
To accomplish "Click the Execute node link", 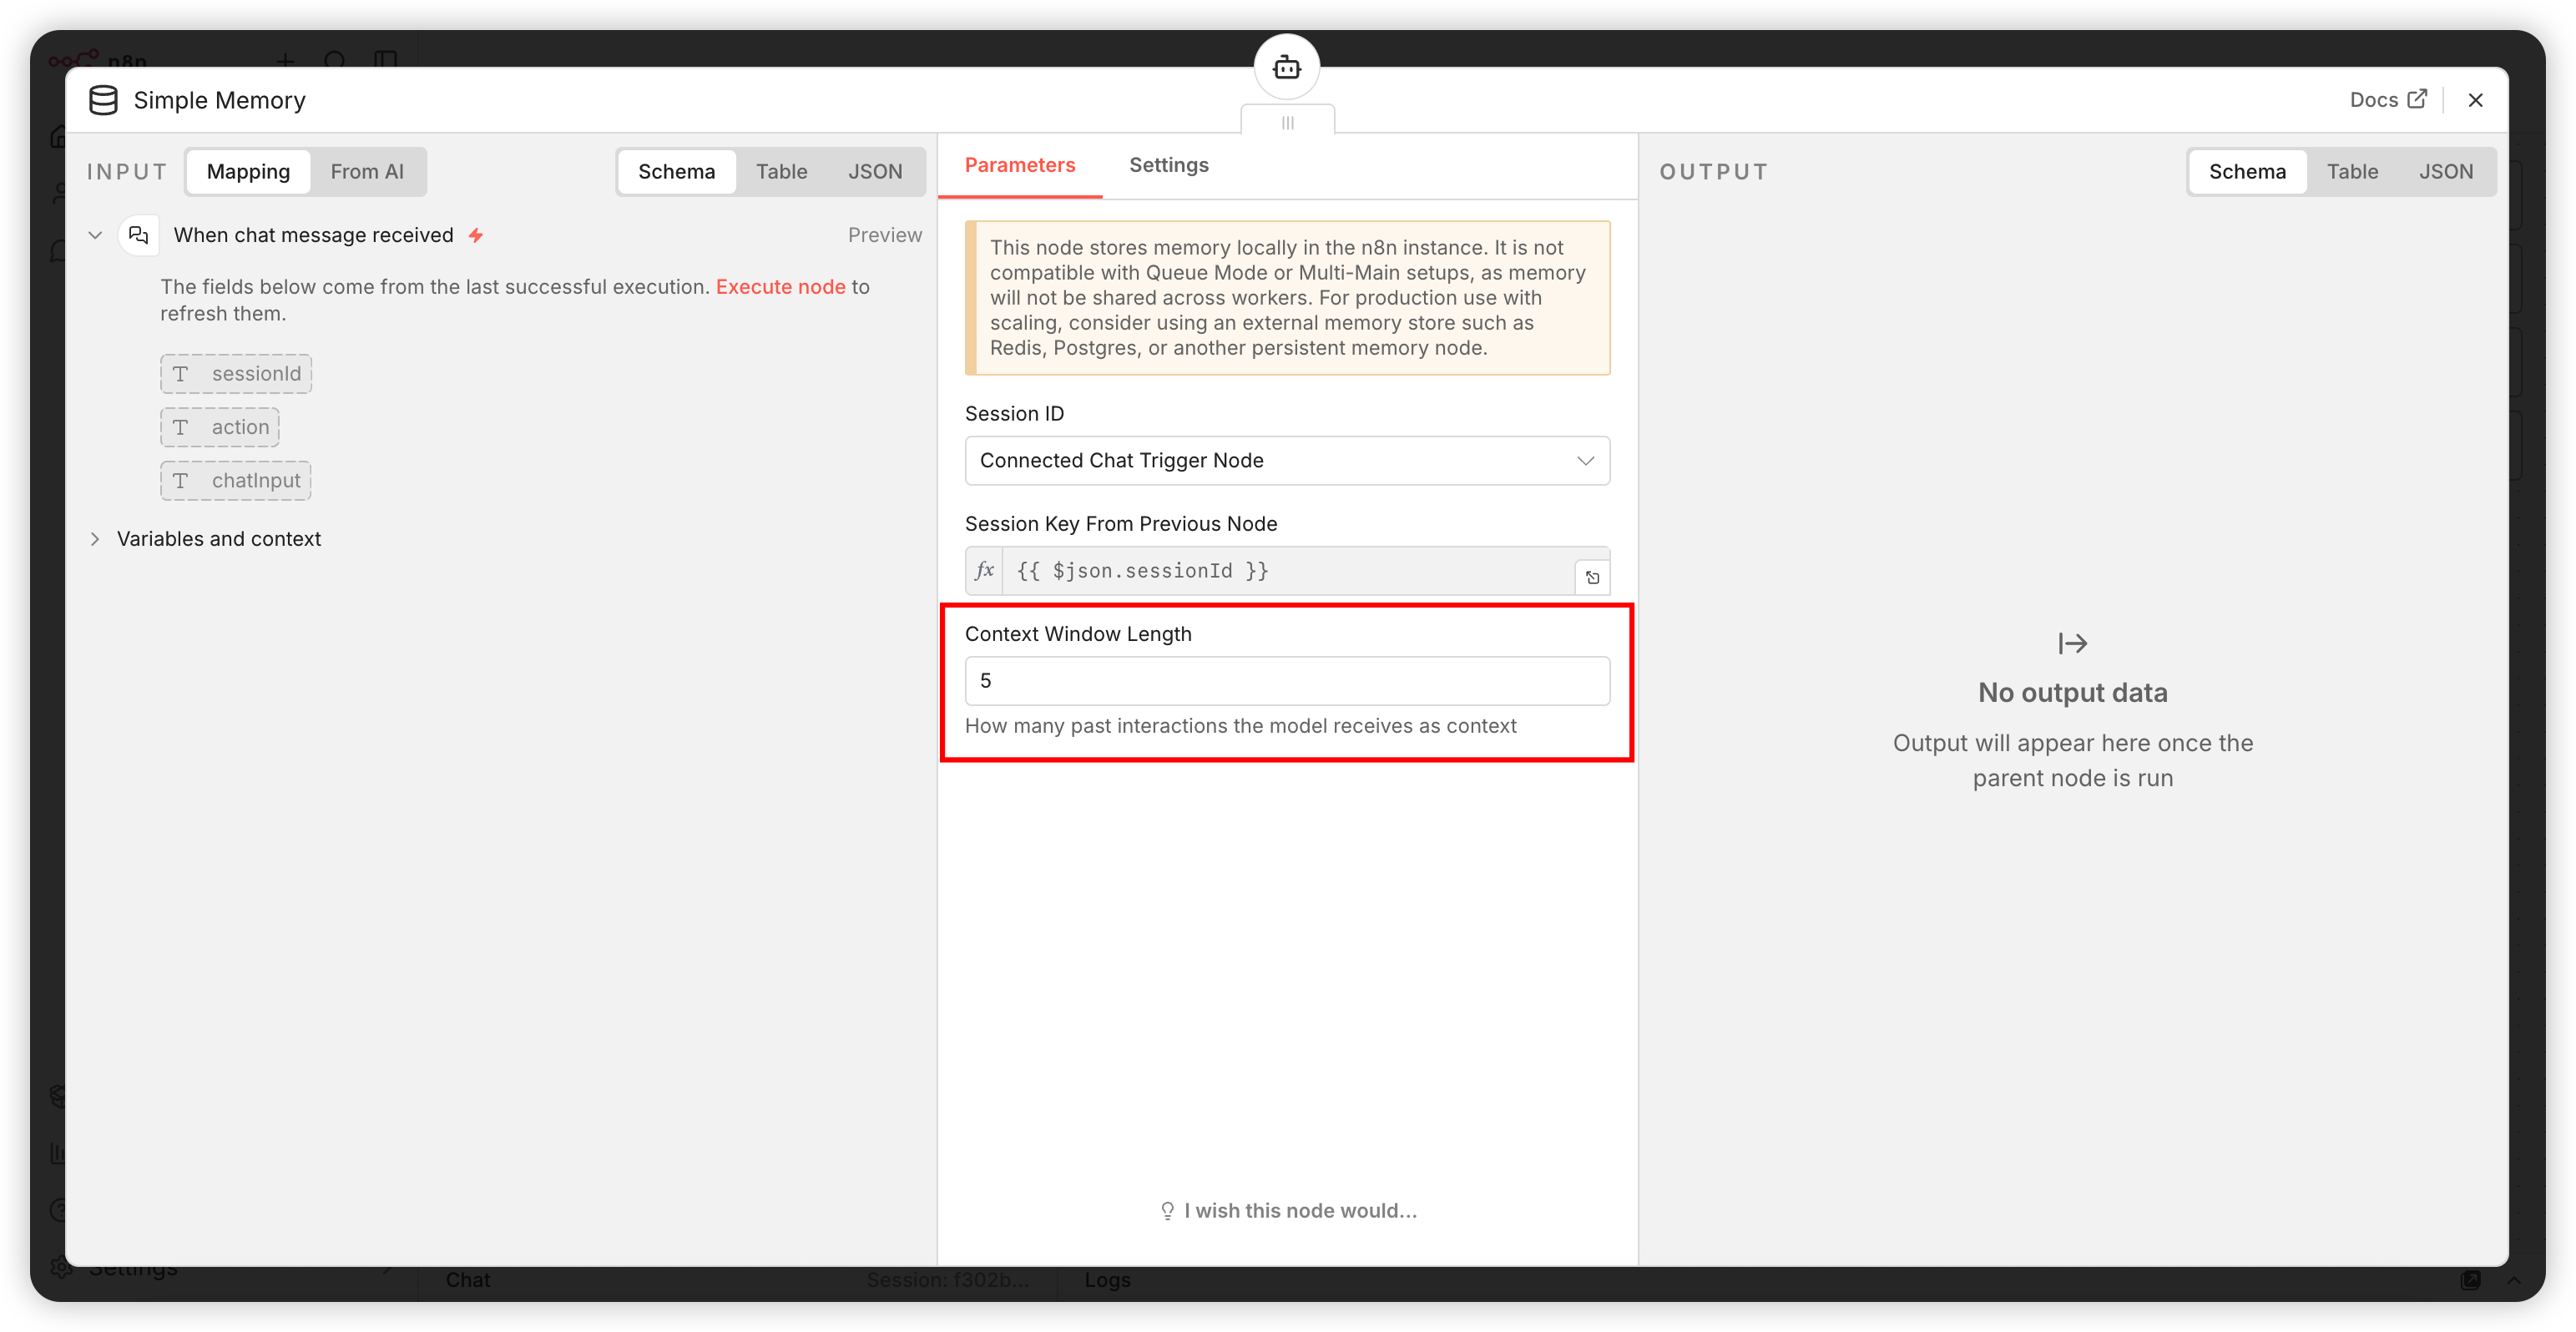I will pos(780,287).
